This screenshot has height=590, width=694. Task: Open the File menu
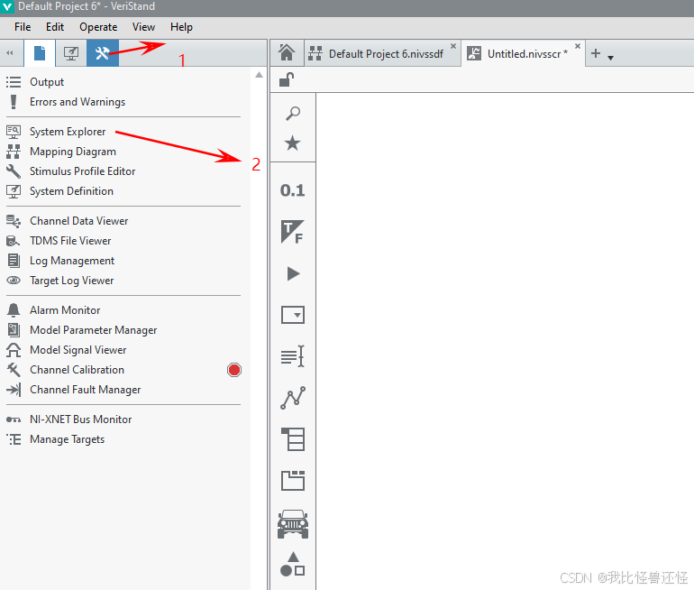[23, 27]
